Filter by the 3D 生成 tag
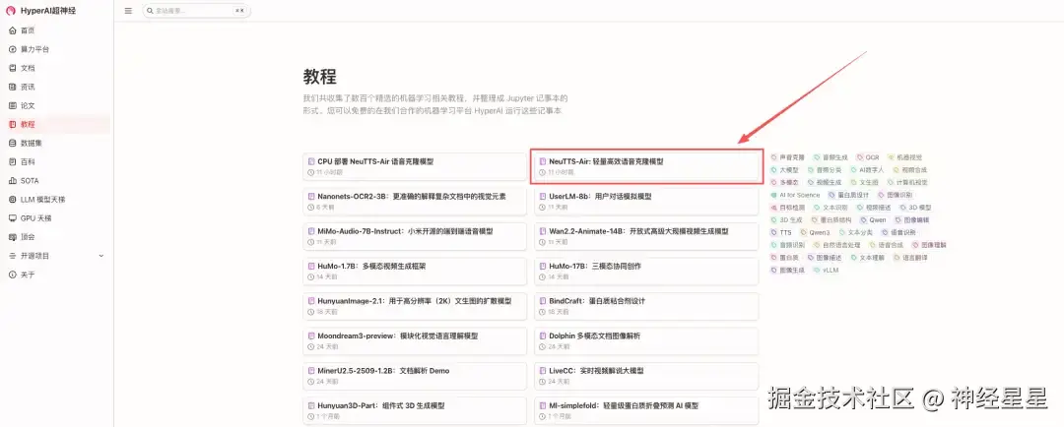This screenshot has width=1064, height=427. click(787, 219)
